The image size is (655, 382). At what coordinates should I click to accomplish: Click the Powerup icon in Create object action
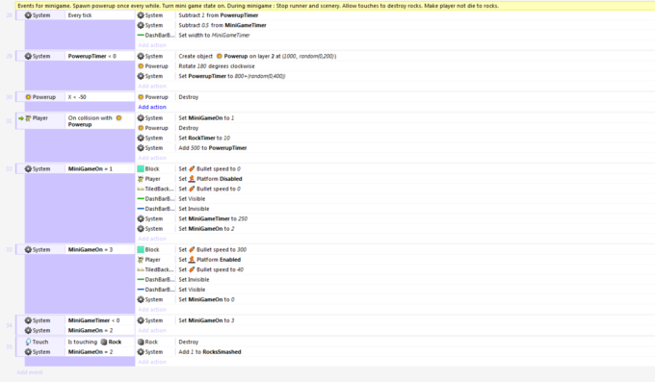click(220, 56)
